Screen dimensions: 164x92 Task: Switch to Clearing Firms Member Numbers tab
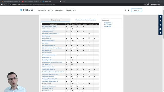(x=85, y=20)
